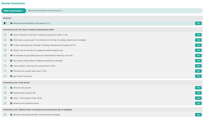This screenshot has width=206, height=117.
Task: Toggle completion circle for Rocket fuel row
Action: click(x=5, y=103)
